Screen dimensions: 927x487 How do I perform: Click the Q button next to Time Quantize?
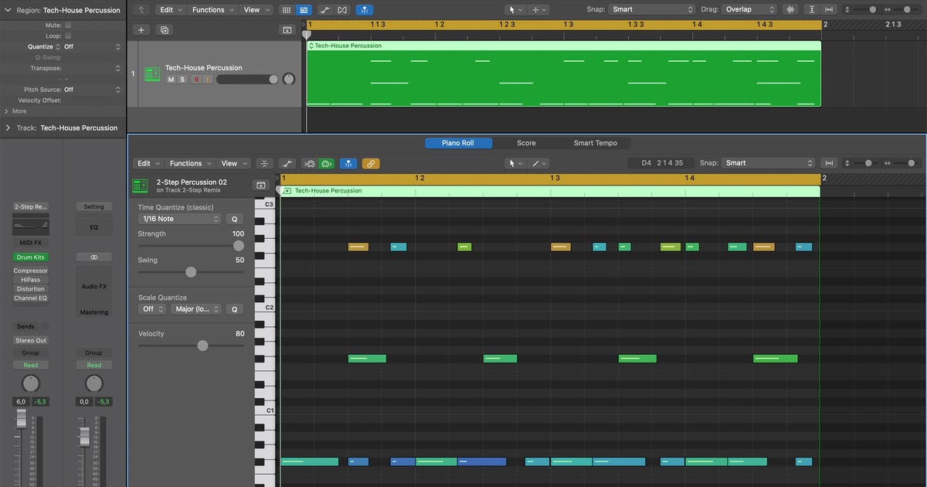click(x=234, y=219)
